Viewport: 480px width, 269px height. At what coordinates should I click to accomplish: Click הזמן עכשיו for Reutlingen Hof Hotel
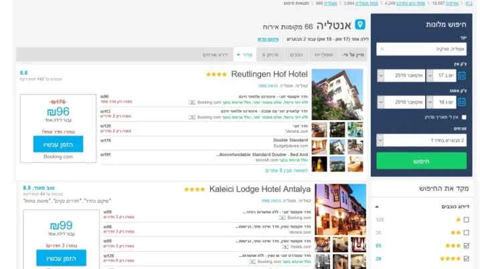(58, 144)
